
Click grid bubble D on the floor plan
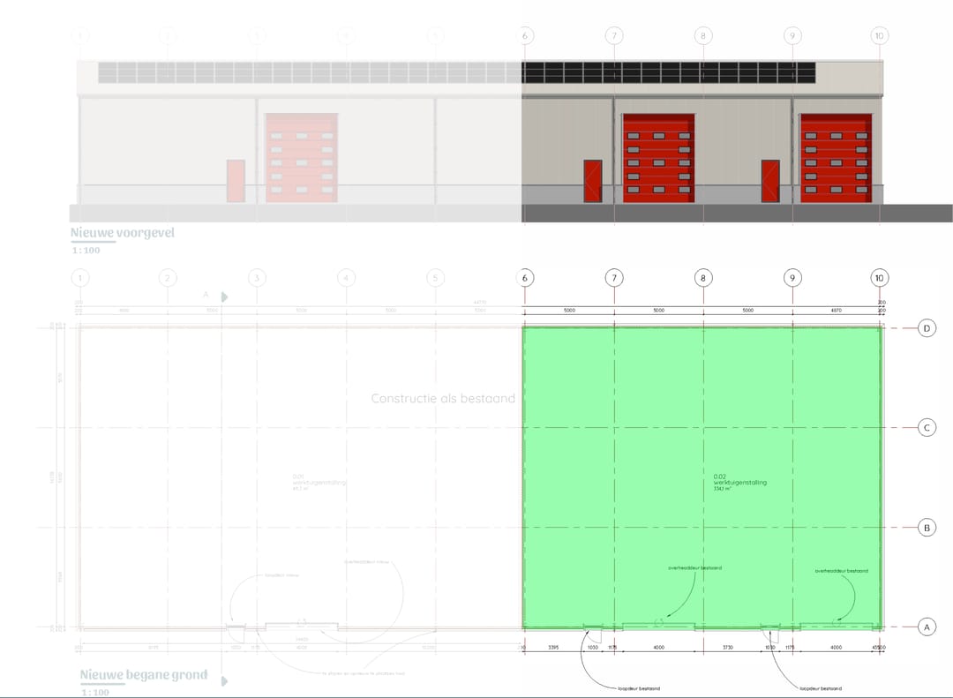pyautogui.click(x=927, y=328)
